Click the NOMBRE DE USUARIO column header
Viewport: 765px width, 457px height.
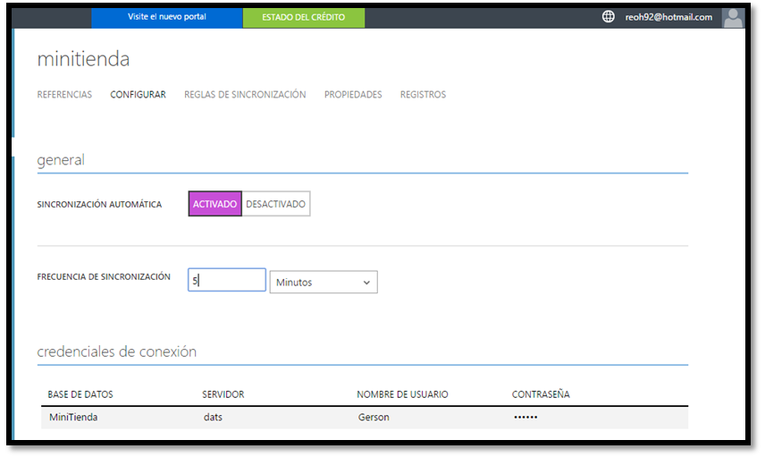pos(402,394)
